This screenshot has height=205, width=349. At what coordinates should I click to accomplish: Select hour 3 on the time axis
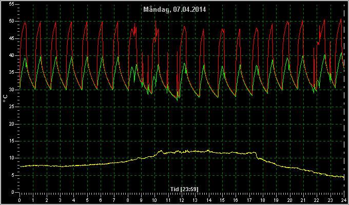point(60,200)
